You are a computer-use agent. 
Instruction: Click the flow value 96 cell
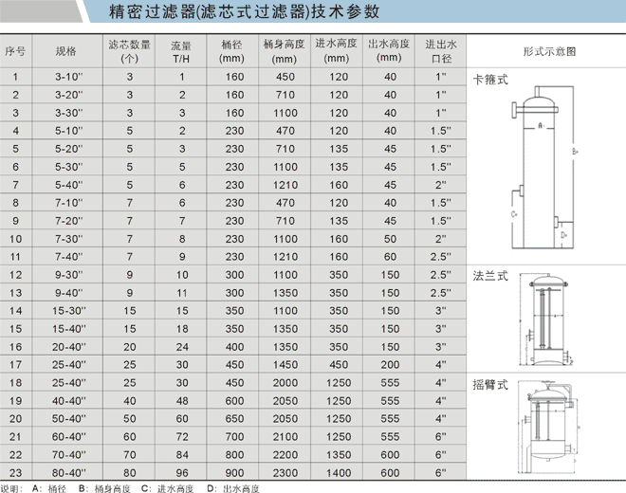click(x=181, y=471)
